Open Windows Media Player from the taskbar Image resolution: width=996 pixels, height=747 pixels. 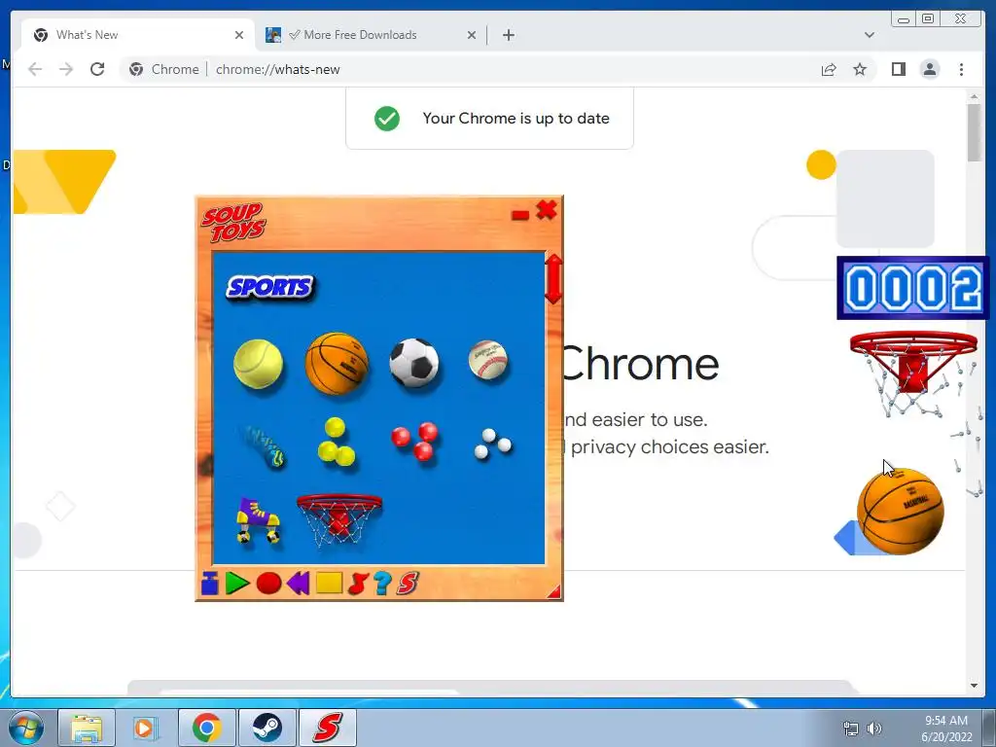(146, 728)
